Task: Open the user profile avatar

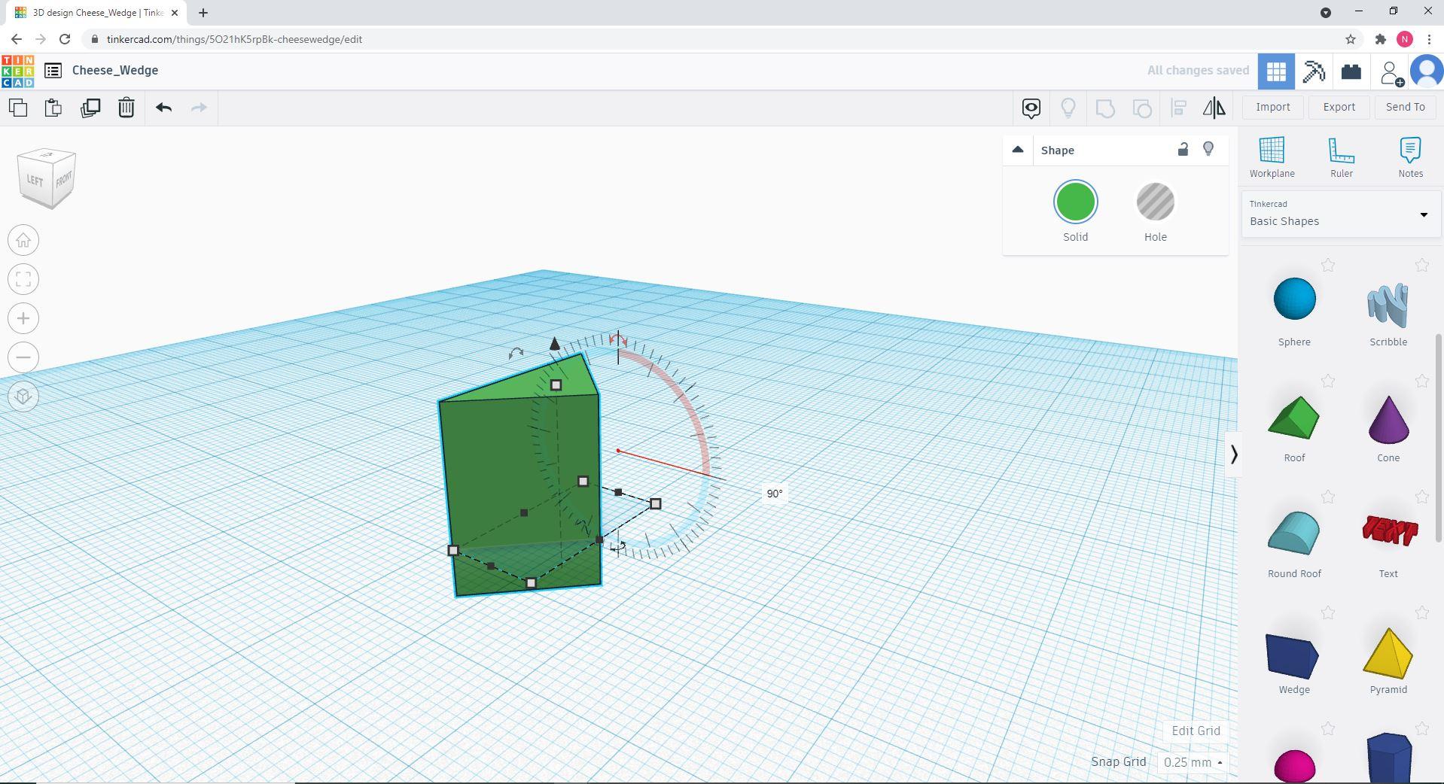Action: click(x=1427, y=71)
